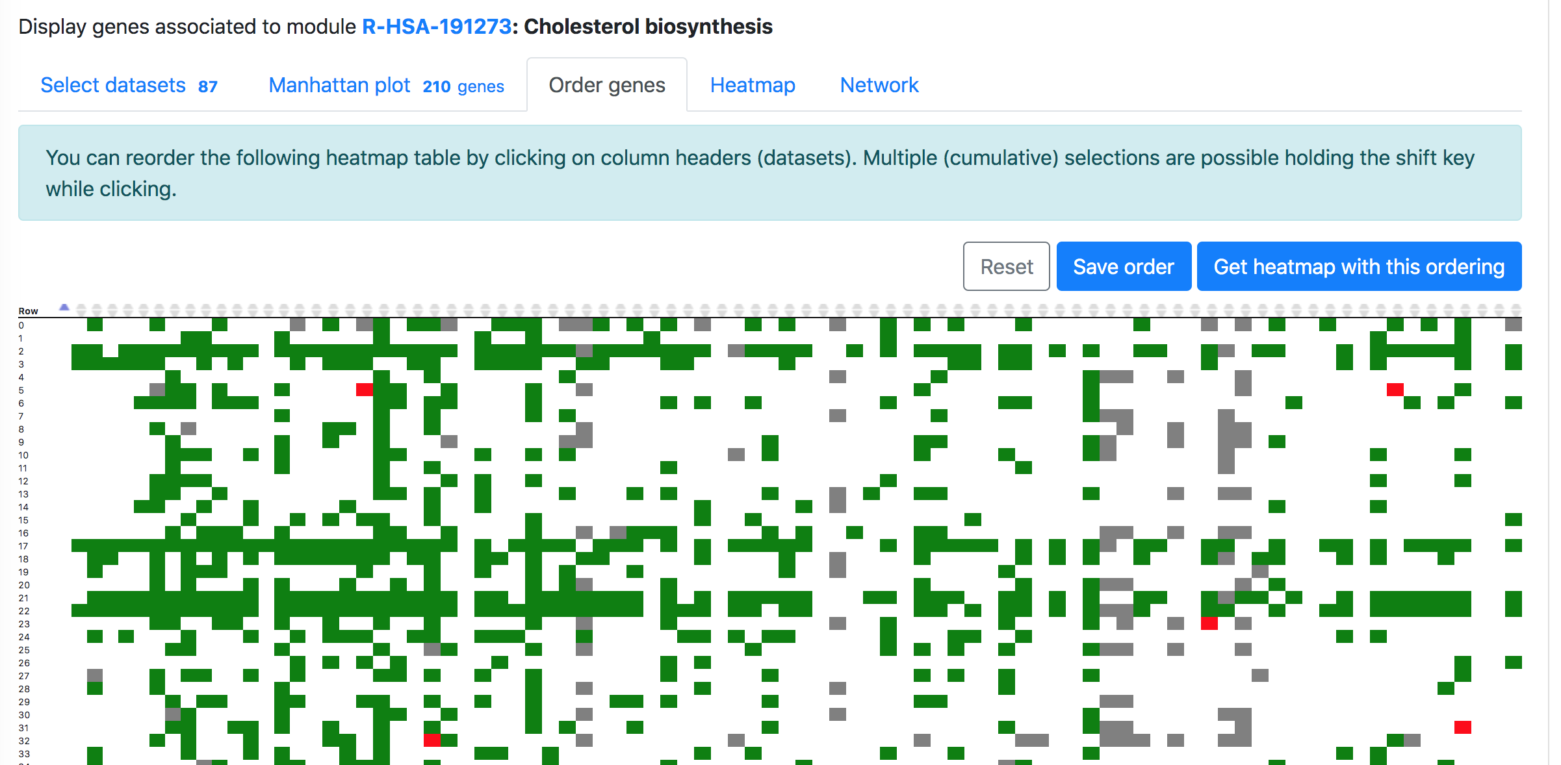The width and height of the screenshot is (1561, 765).
Task: Click the Save order button
Action: pos(1122,267)
